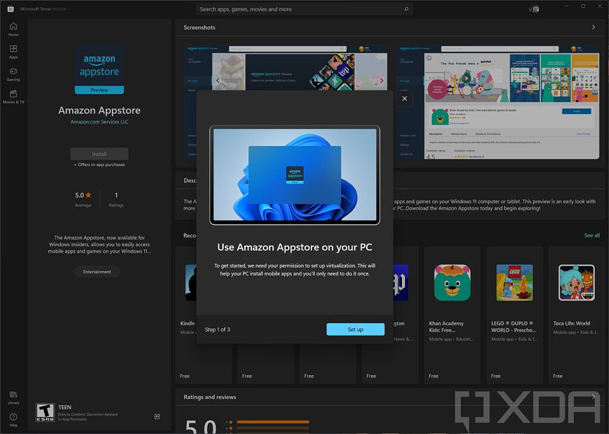Click the Install button
This screenshot has height=434, width=609.
tap(99, 153)
